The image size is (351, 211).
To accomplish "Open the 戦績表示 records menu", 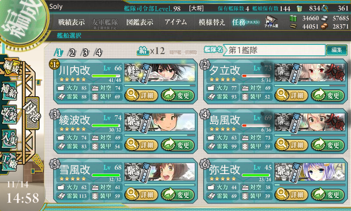I will point(72,22).
